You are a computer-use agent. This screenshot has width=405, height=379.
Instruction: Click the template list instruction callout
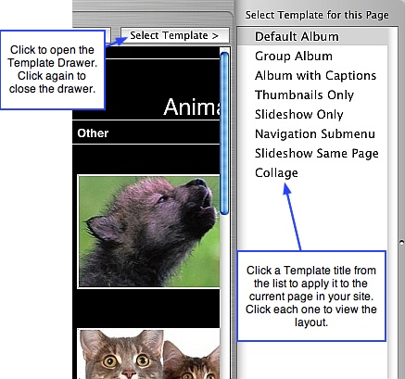[311, 296]
